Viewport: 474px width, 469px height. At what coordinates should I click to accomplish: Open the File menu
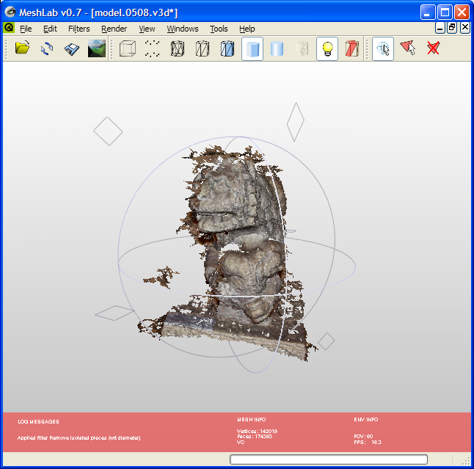tap(26, 29)
